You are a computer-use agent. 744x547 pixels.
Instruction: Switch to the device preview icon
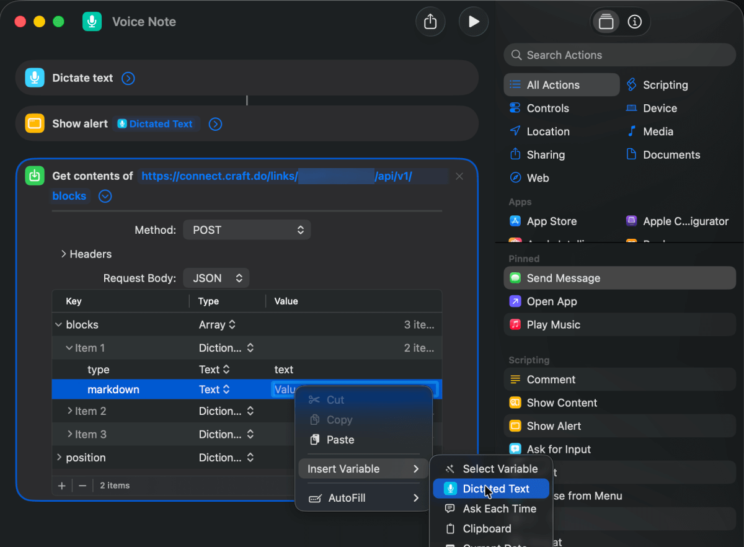[x=605, y=21]
